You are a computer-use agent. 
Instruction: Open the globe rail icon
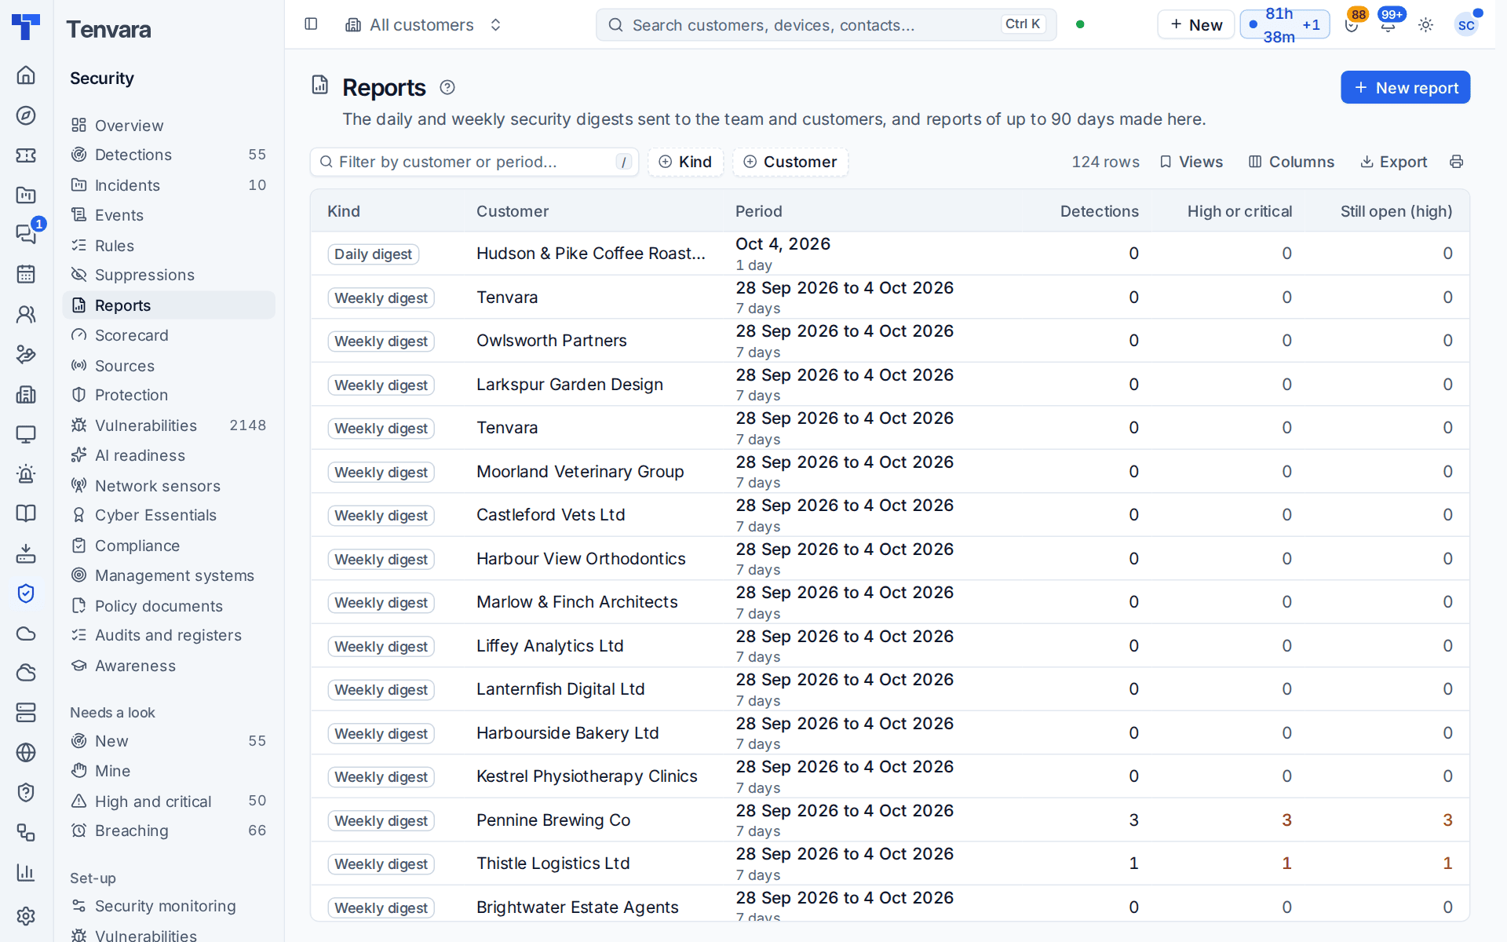[x=26, y=752]
